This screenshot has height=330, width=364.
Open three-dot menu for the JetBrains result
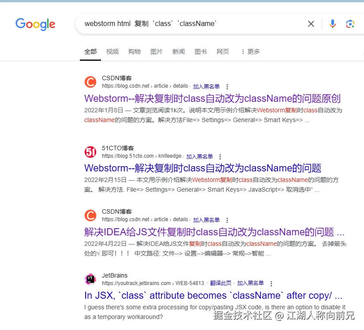271,283
